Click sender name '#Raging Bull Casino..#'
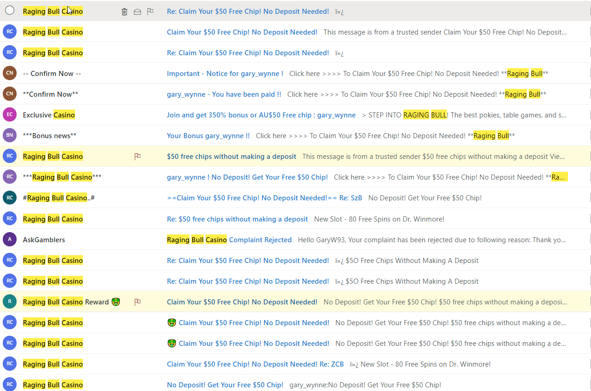The width and height of the screenshot is (591, 391). pos(59,198)
